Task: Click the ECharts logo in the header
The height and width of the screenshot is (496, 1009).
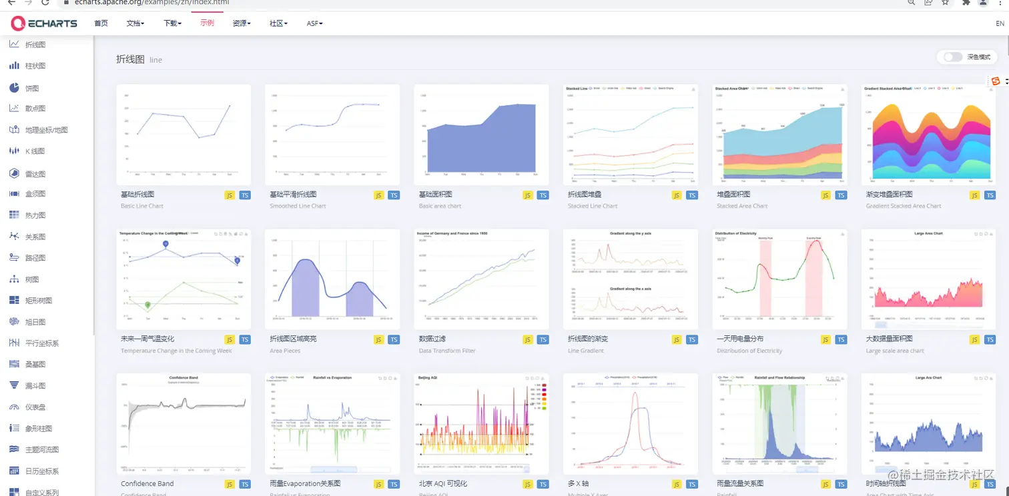Action: [44, 23]
